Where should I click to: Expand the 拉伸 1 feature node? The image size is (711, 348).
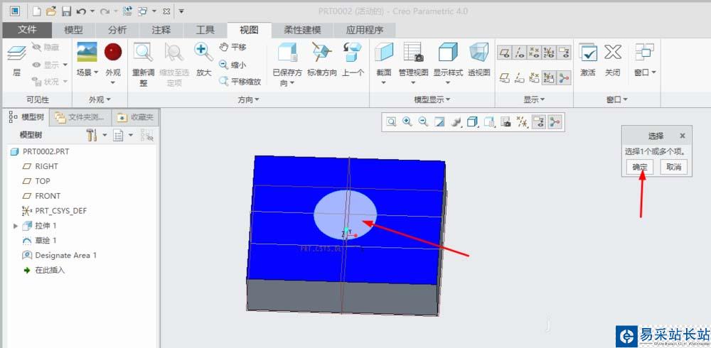(x=16, y=226)
